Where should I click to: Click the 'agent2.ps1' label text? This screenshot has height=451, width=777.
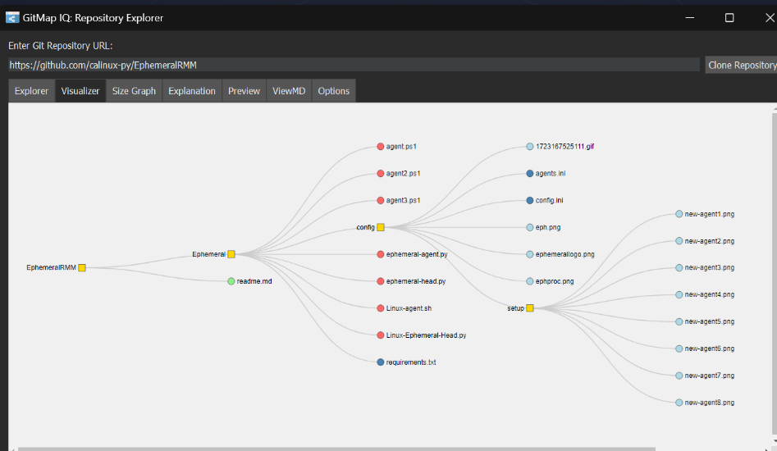tap(403, 173)
